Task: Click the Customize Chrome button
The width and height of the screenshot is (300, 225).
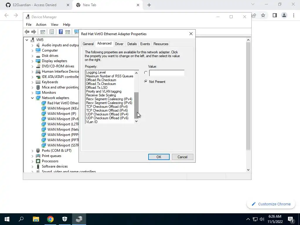Action: (271, 204)
